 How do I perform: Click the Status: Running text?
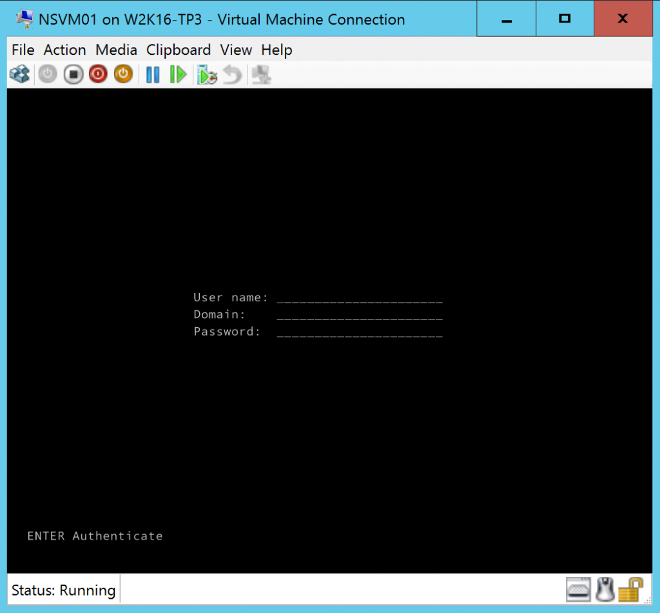tap(64, 590)
